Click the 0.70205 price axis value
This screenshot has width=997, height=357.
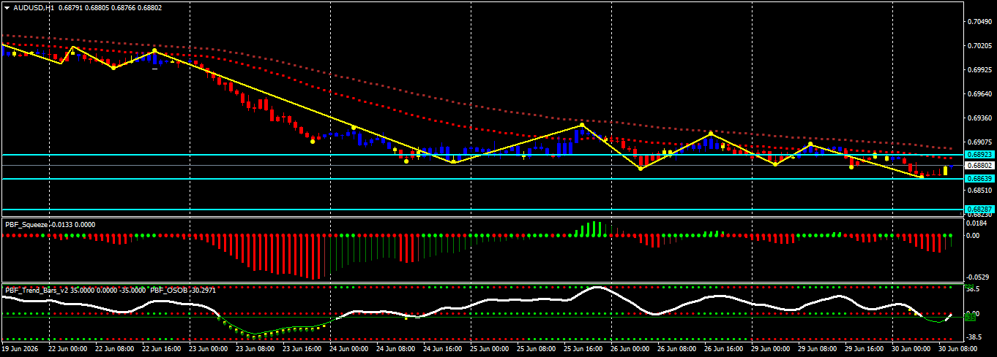[979, 46]
